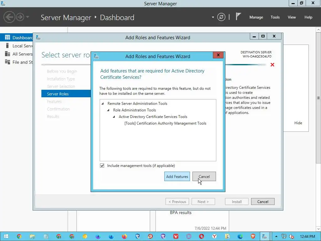Launch red Opera browser from taskbar
Image resolution: width=321 pixels, height=241 pixels.
[202, 236]
